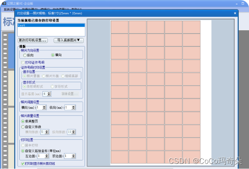The height and width of the screenshot is (169, 249).
Task: Open the 导入底版图片 dropdown button
Action: click(69, 40)
